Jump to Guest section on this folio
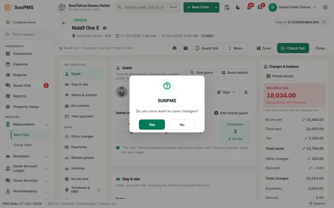The height and width of the screenshot is (208, 334). pyautogui.click(x=83, y=74)
